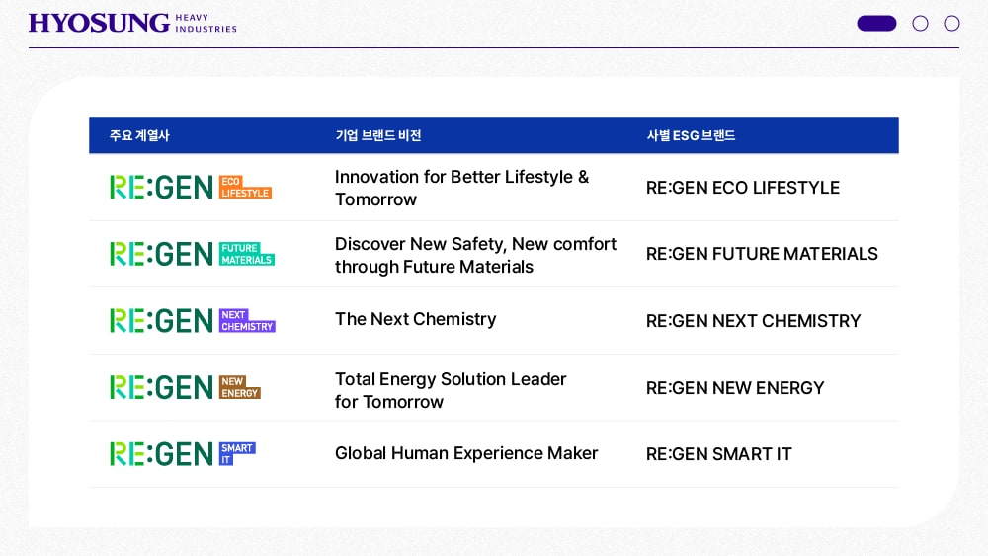This screenshot has height=556, width=988.
Task: Select the "Global Human Experience Maker" text
Action: [x=466, y=453]
